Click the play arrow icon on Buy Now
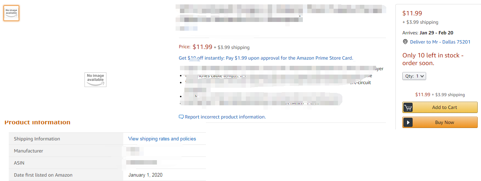Screen dimensions: 481x181 click(x=408, y=122)
